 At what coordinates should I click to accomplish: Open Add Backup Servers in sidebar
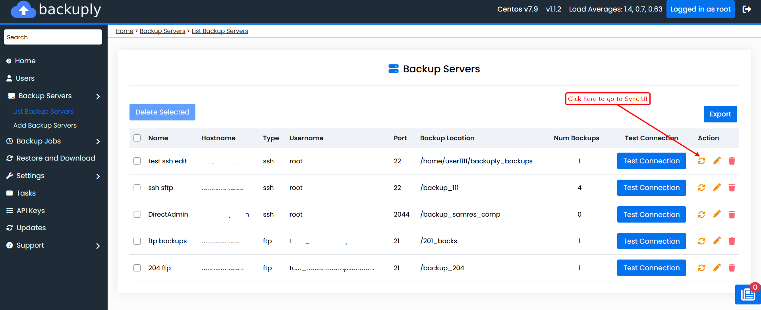coord(45,125)
